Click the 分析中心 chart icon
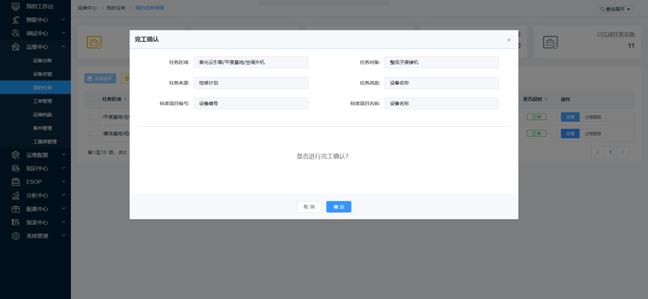 point(15,195)
